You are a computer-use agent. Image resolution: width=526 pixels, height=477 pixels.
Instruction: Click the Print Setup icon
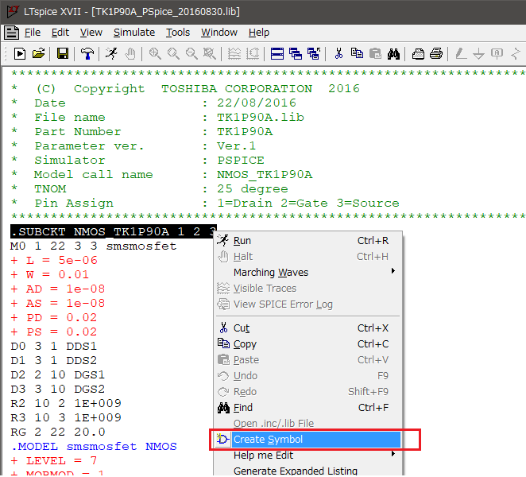tap(418, 54)
